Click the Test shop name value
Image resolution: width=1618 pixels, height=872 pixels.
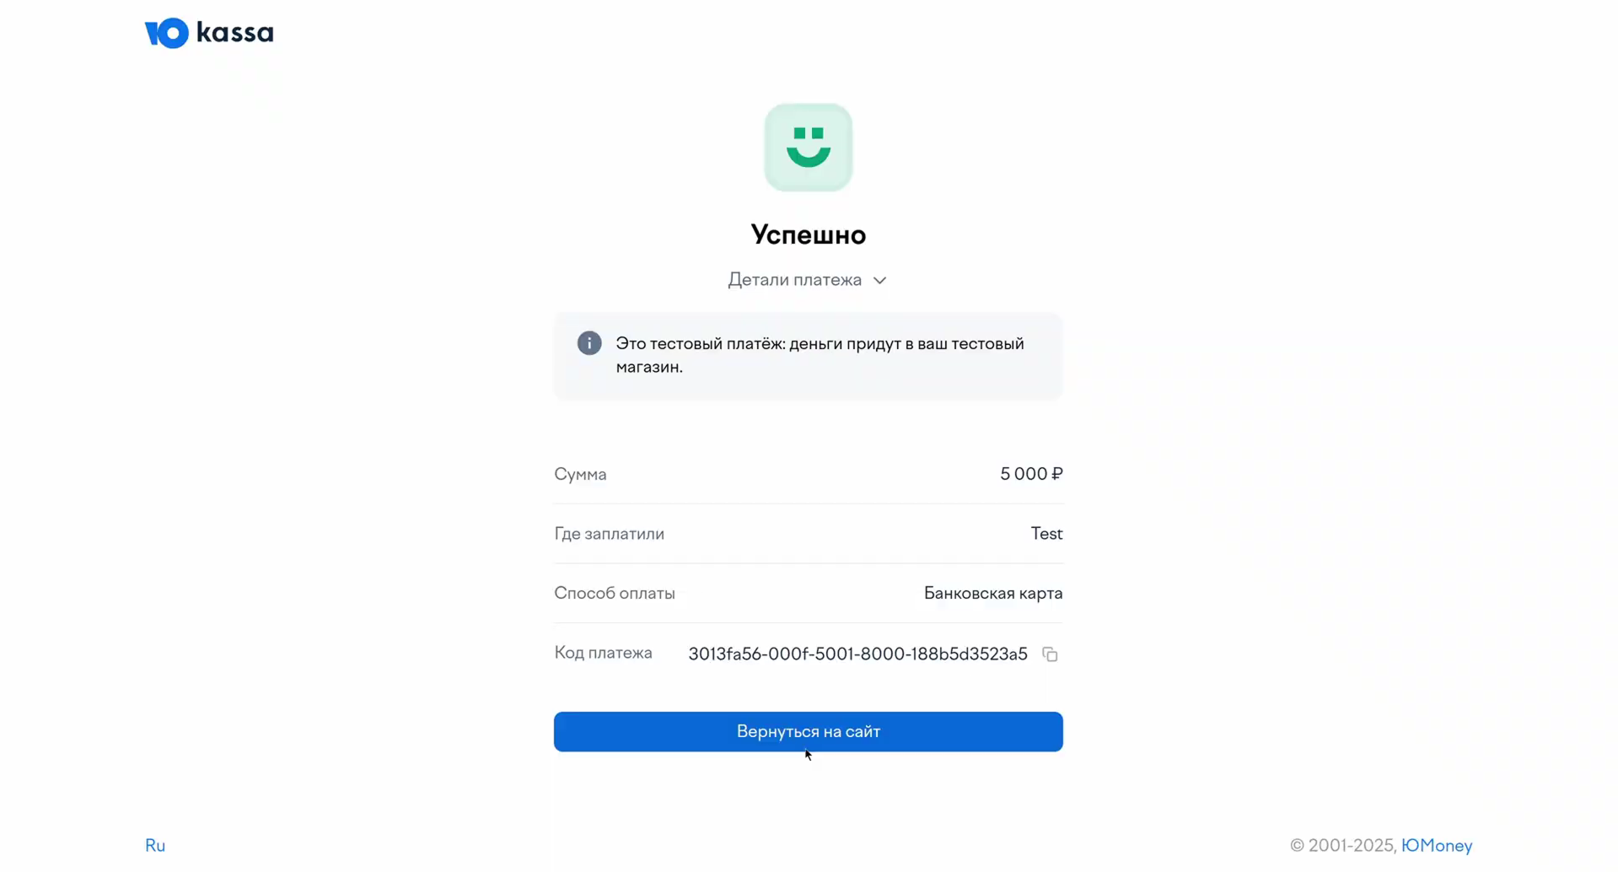point(1046,534)
